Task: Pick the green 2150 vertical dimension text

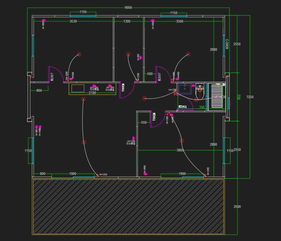Action: [x=238, y=97]
